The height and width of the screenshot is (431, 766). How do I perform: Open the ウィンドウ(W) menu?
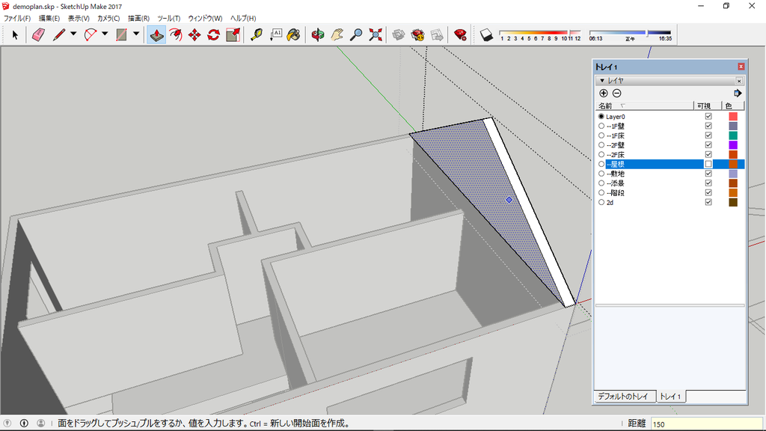point(205,18)
